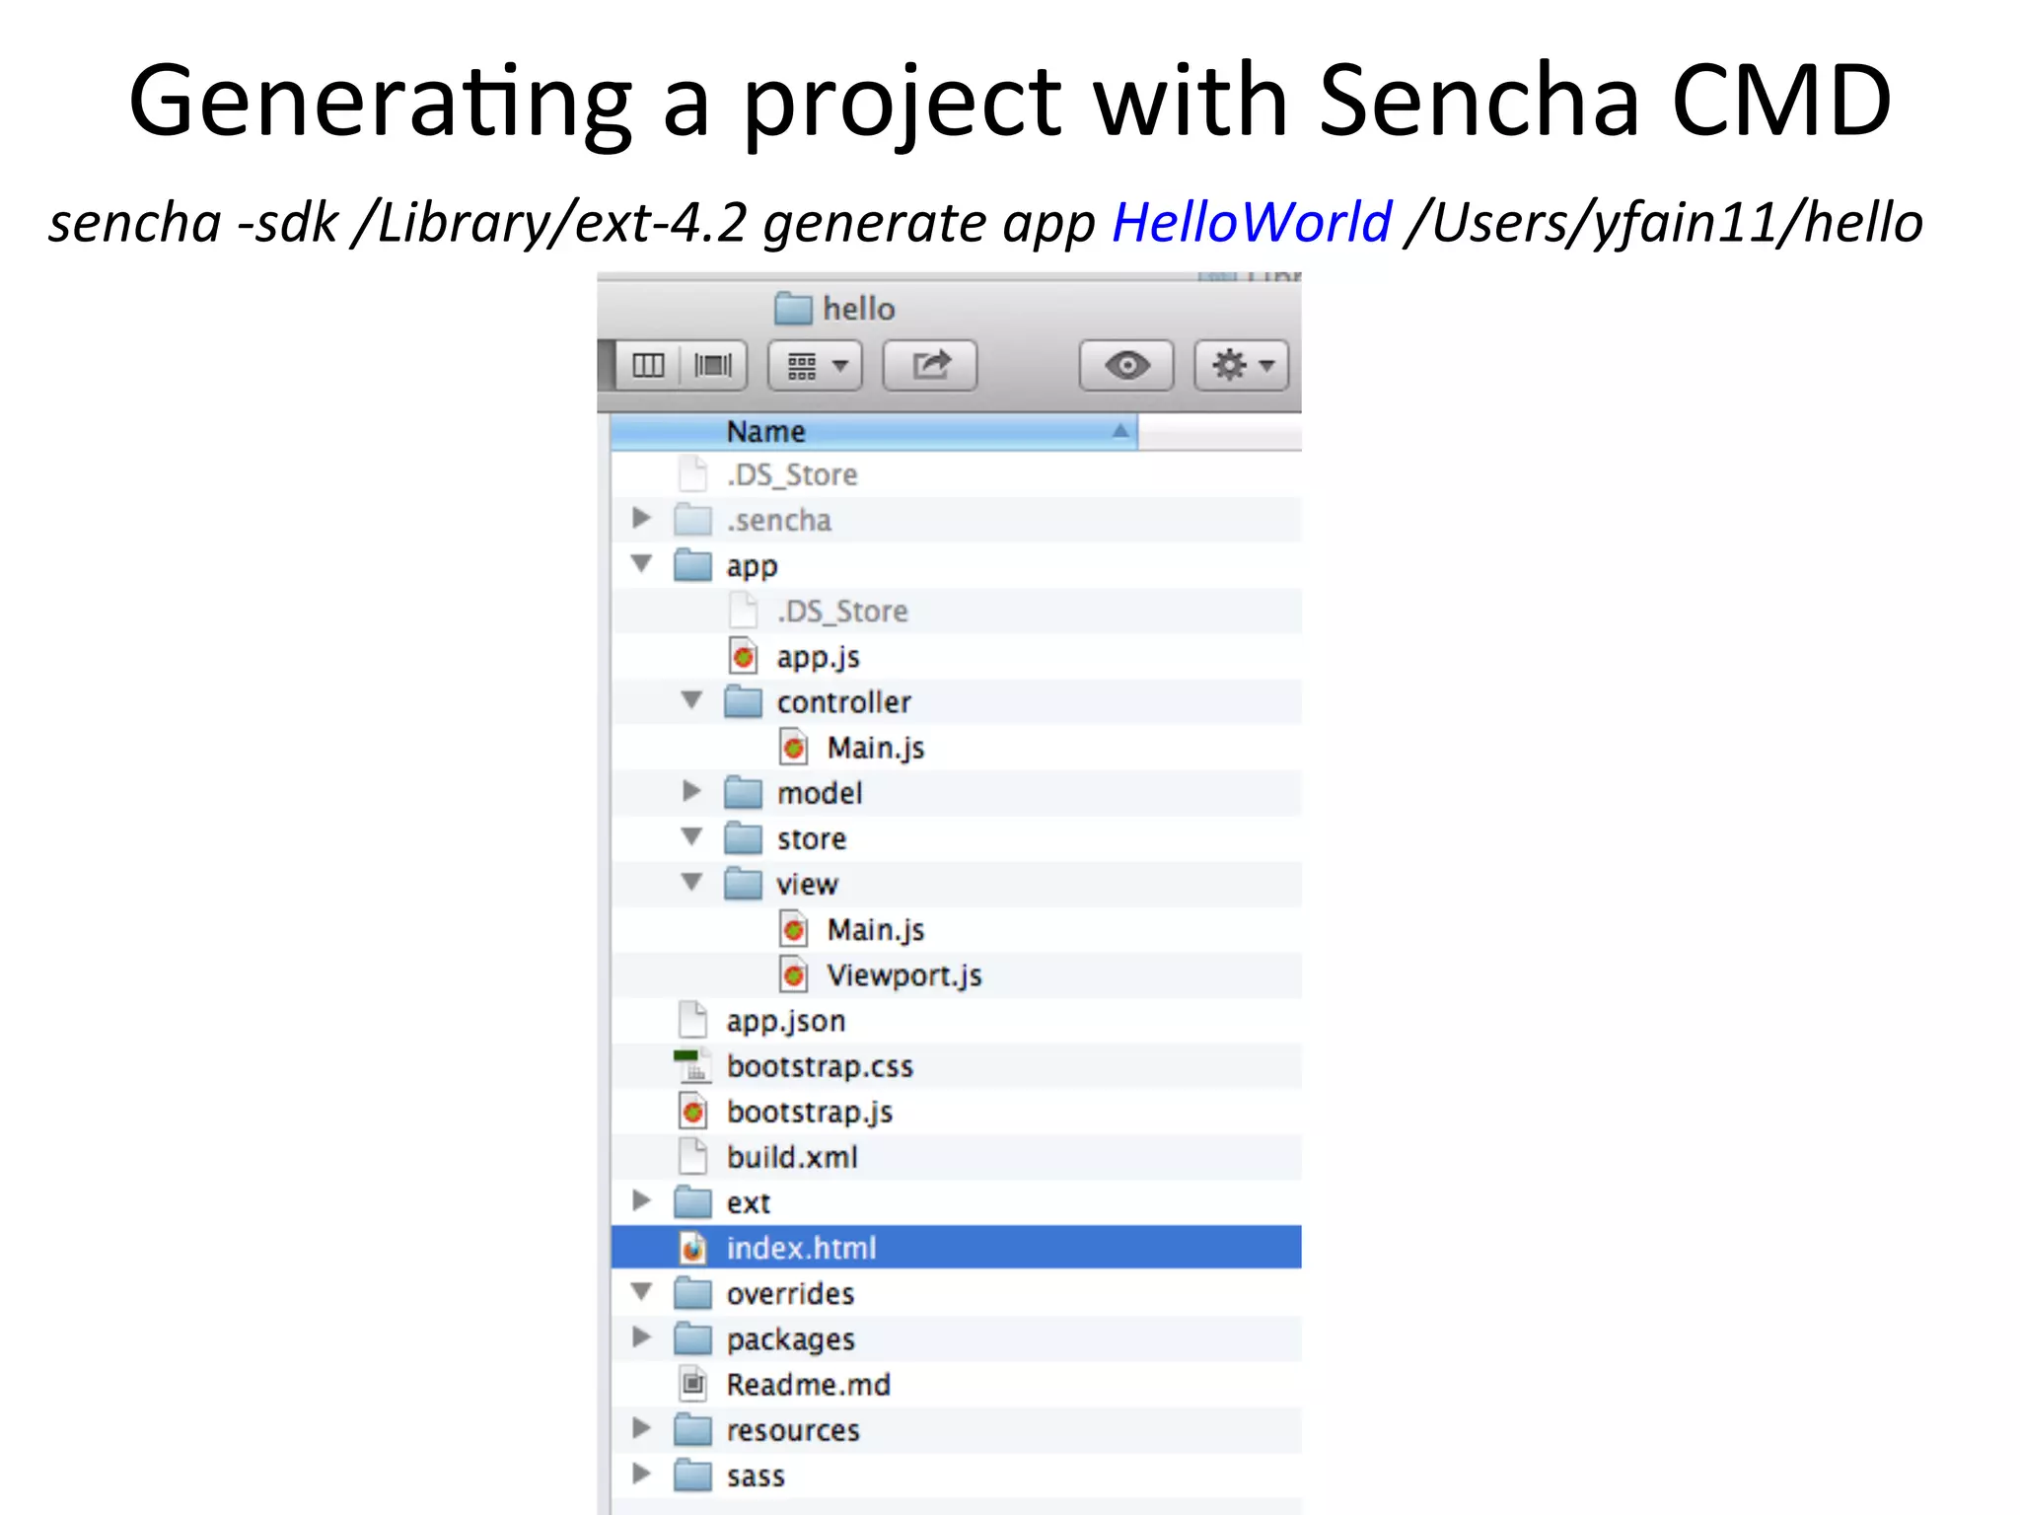Click the app.json file name

(785, 1021)
